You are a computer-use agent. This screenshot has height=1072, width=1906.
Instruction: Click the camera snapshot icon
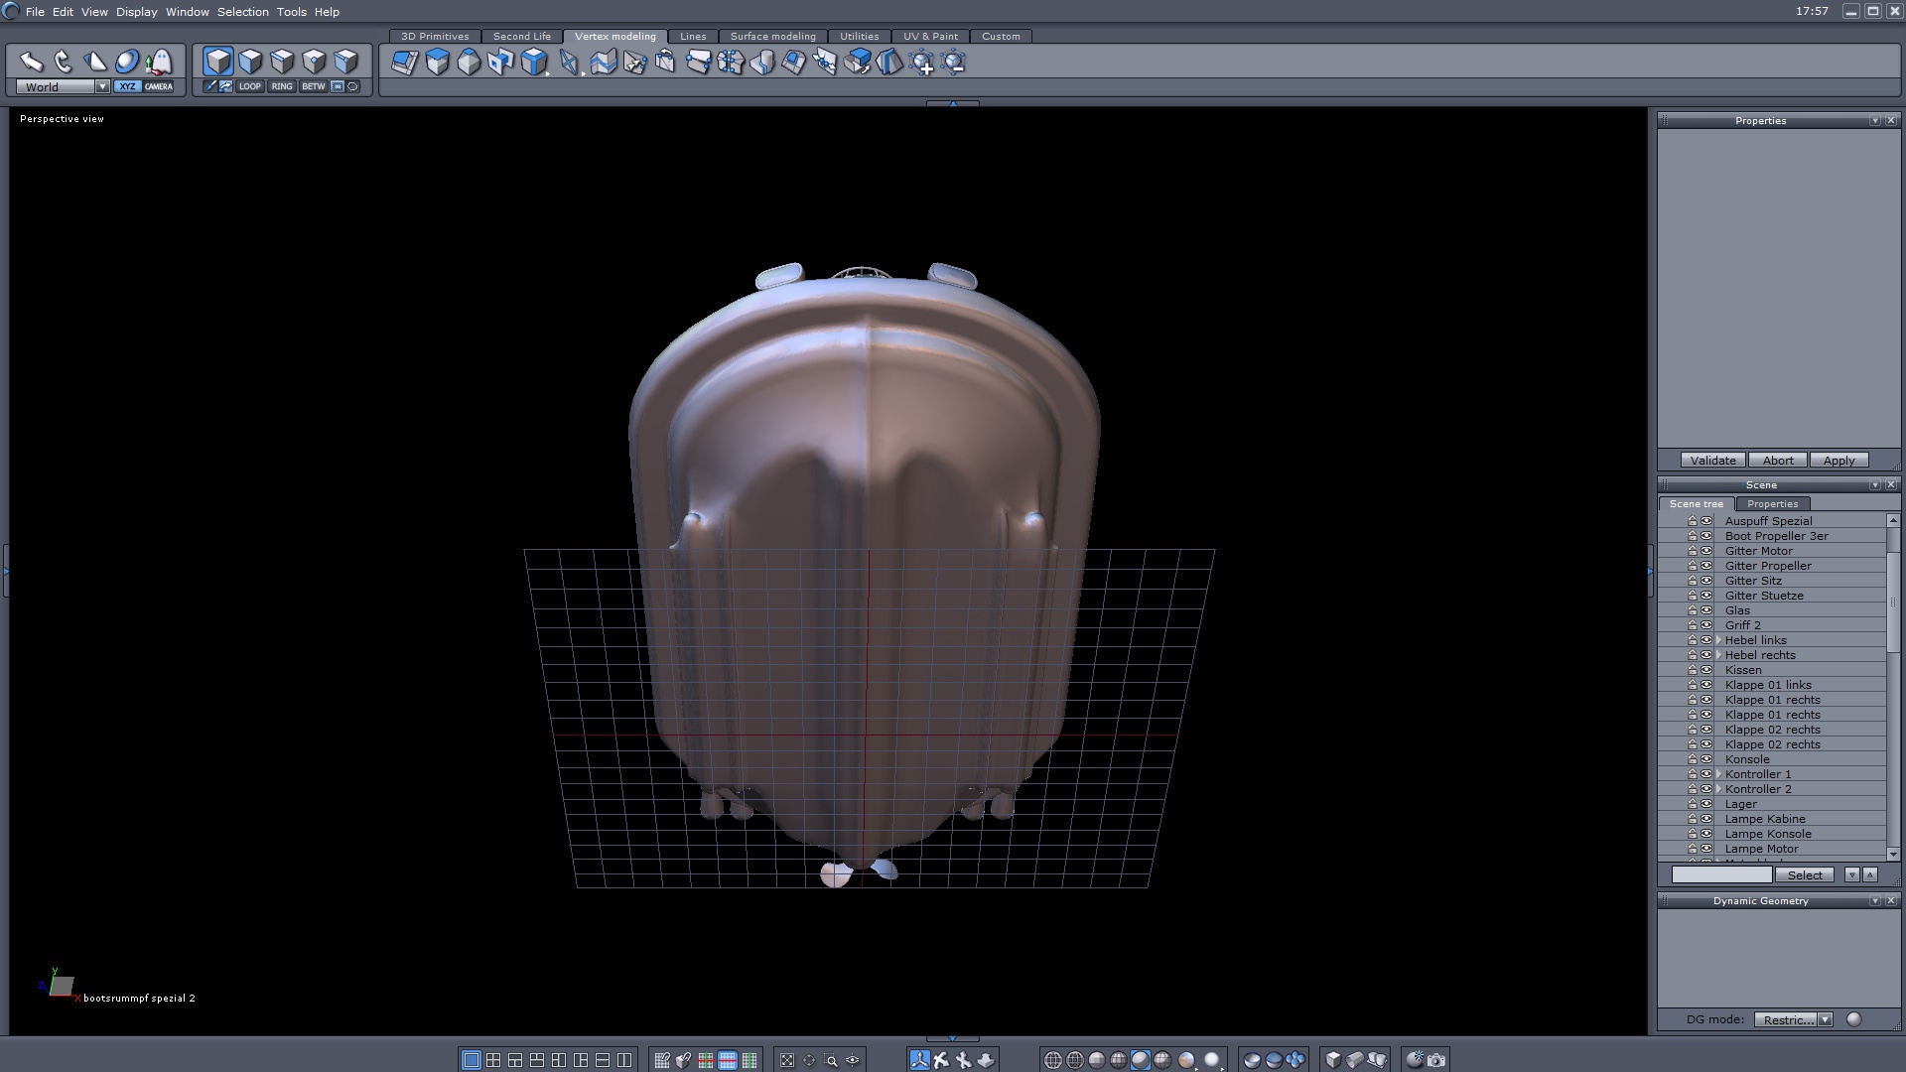(1436, 1060)
